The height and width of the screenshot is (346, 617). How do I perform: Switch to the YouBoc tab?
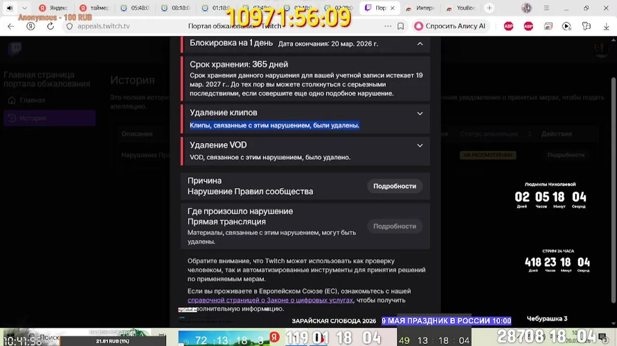coord(460,8)
